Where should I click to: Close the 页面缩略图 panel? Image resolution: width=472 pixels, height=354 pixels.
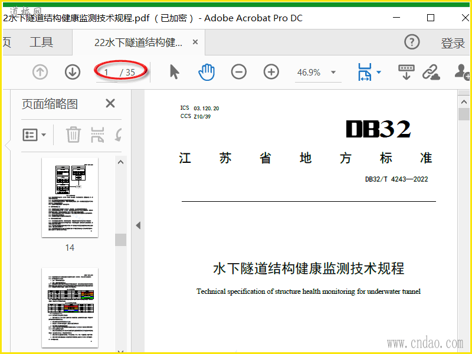tap(110, 104)
